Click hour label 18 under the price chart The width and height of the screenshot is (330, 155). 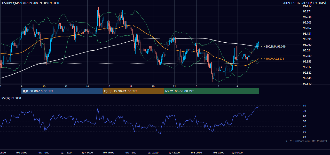(131, 87)
